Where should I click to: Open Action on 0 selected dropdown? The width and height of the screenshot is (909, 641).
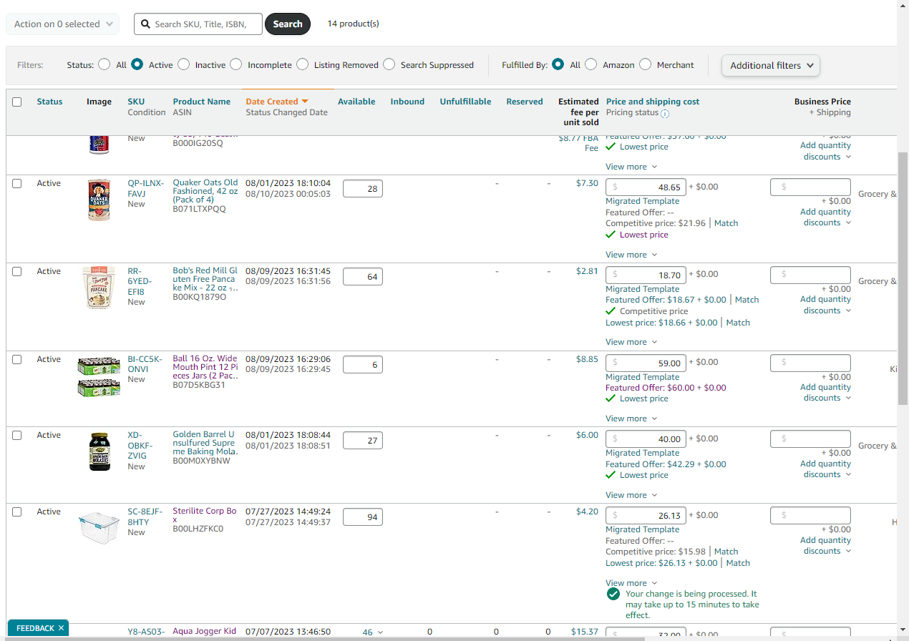click(63, 24)
